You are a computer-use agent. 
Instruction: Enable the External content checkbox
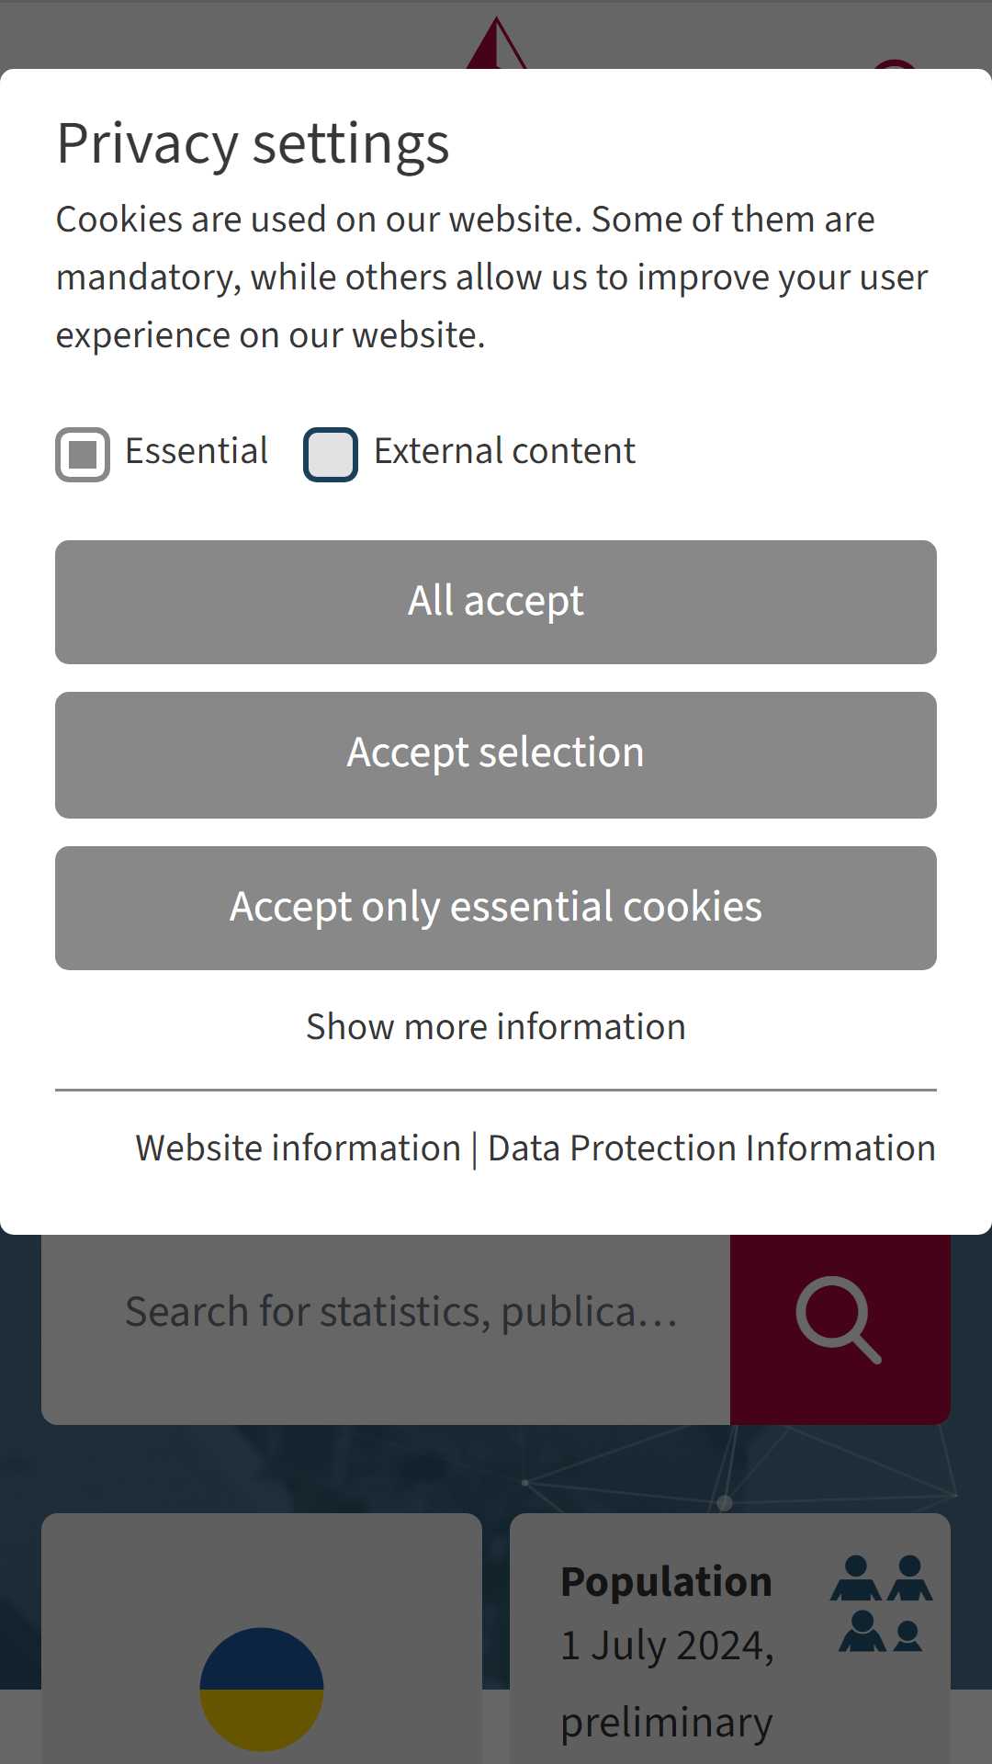[x=331, y=455]
